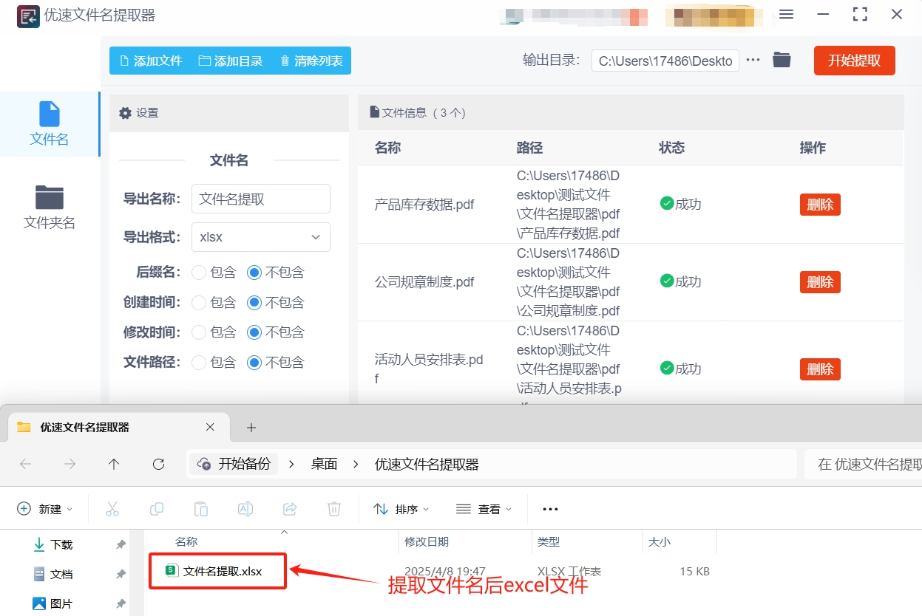Screen dimensions: 922x616
Task: Click the Rename icon in Explorer toolbar
Action: (245, 509)
